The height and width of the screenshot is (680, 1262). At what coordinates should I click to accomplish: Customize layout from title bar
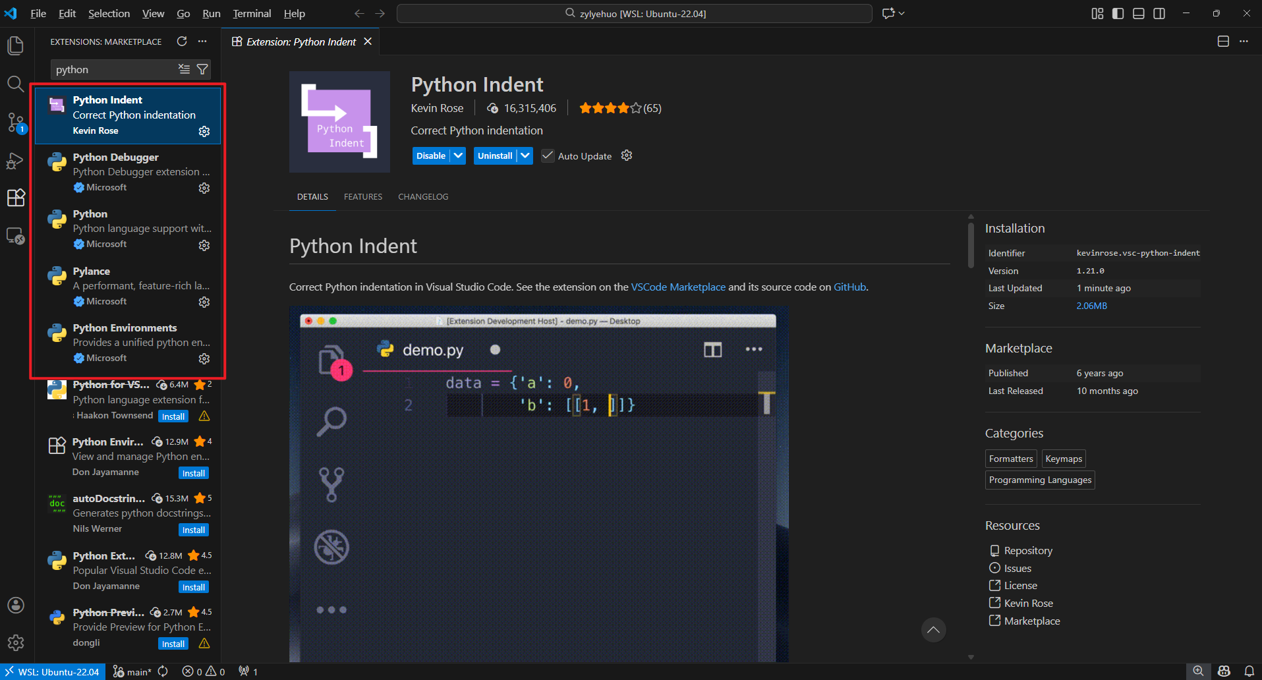1097,13
